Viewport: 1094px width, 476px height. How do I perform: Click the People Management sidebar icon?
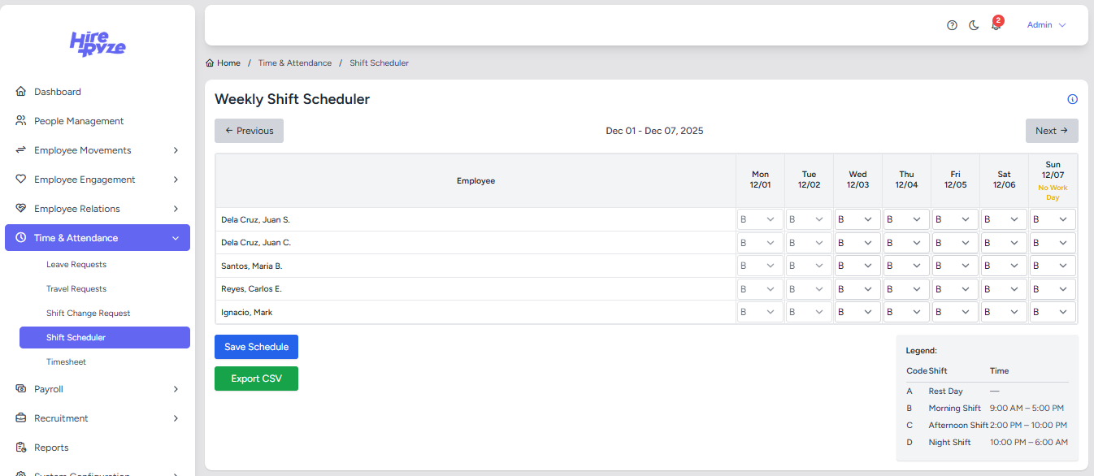pos(21,121)
